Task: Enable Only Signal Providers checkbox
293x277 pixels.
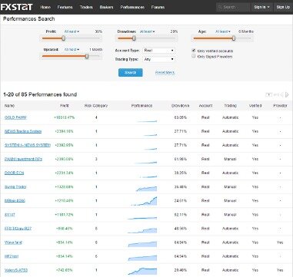Action: [x=194, y=56]
